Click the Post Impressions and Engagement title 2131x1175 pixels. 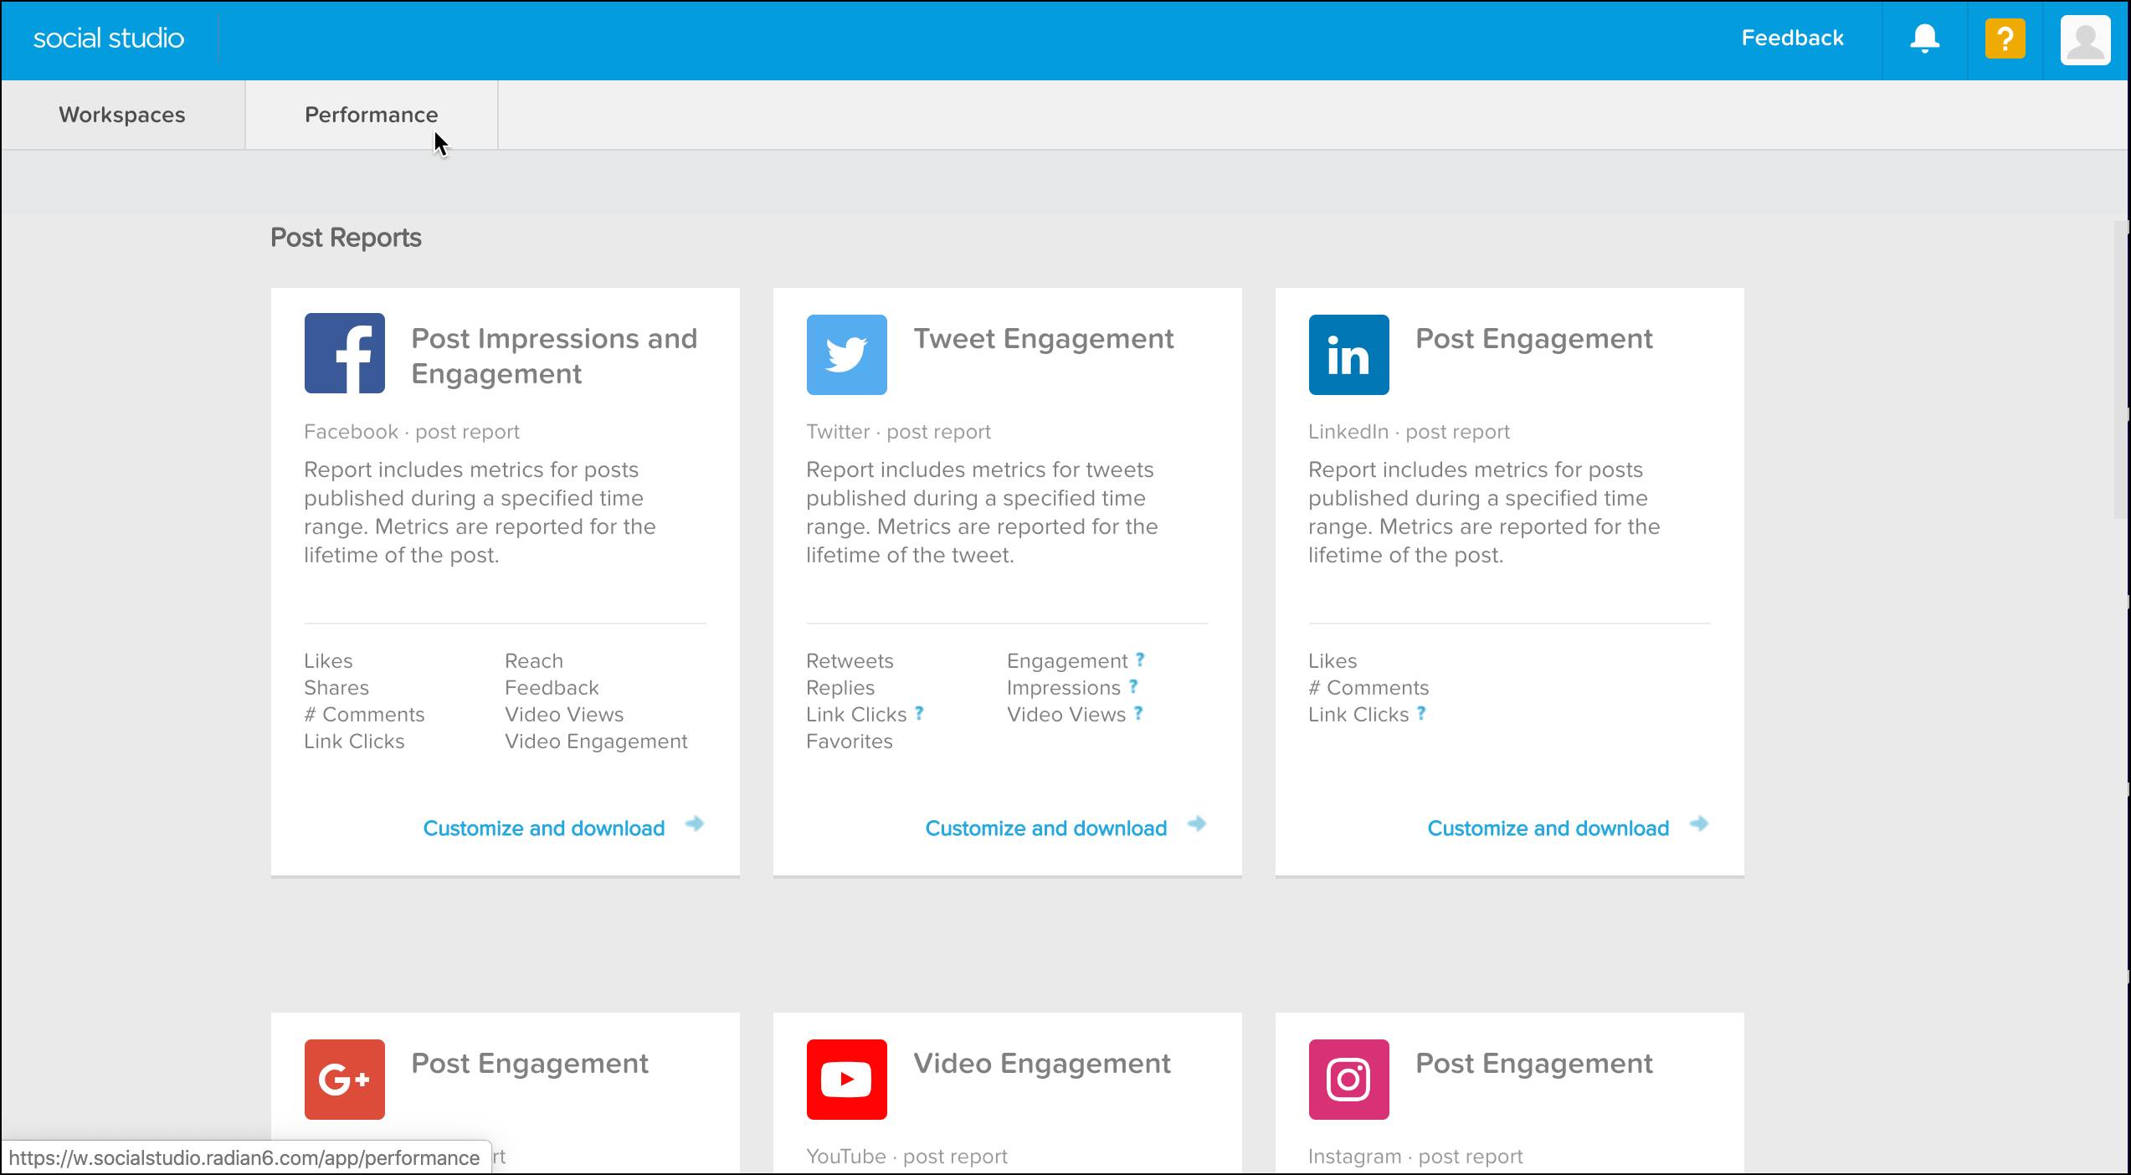click(x=554, y=356)
